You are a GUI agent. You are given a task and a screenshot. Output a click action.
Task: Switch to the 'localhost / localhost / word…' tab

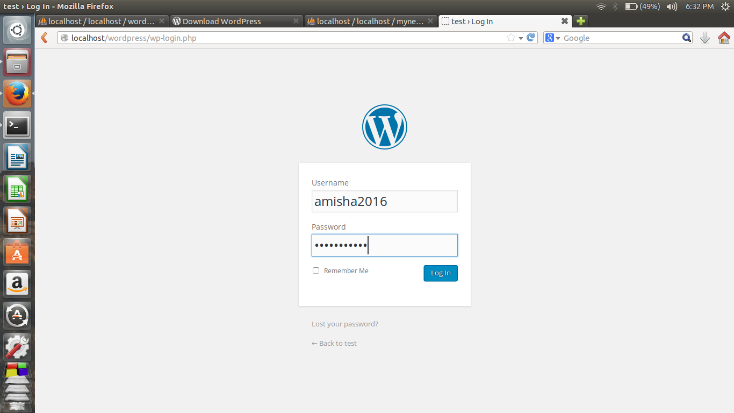[102, 21]
